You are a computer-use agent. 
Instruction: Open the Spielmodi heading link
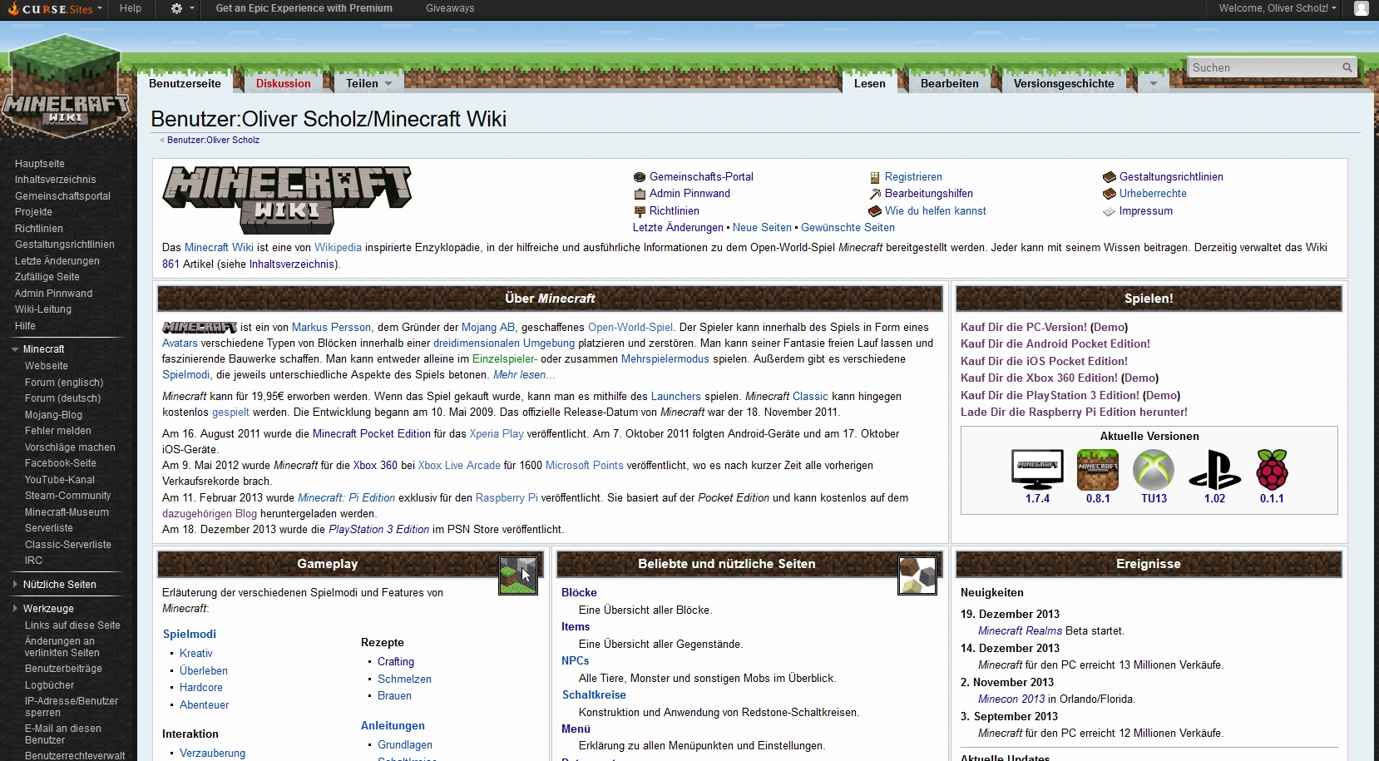pyautogui.click(x=190, y=635)
